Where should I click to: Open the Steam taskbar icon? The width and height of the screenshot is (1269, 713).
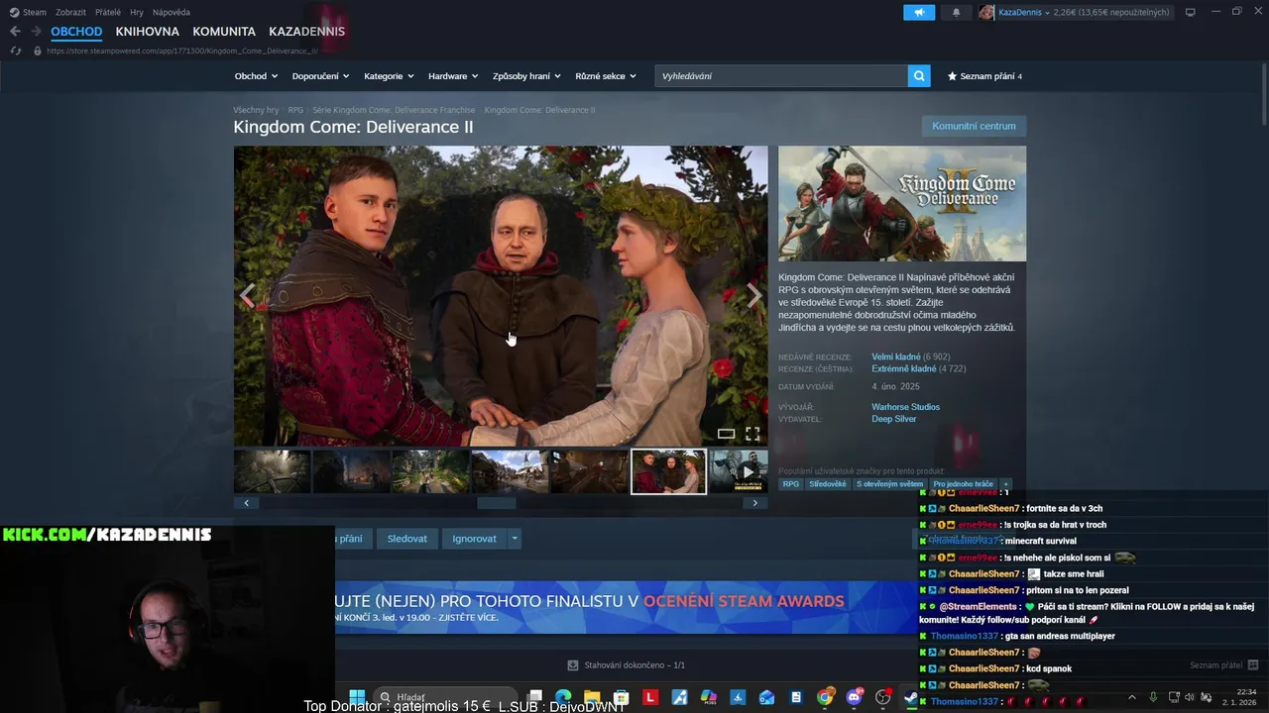[910, 697]
